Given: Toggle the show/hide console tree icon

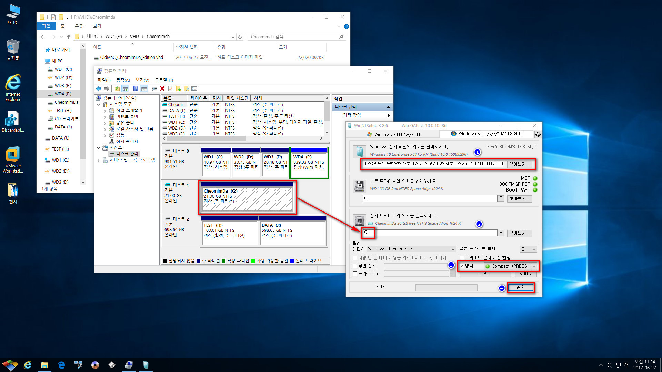Looking at the screenshot, I should pyautogui.click(x=126, y=89).
